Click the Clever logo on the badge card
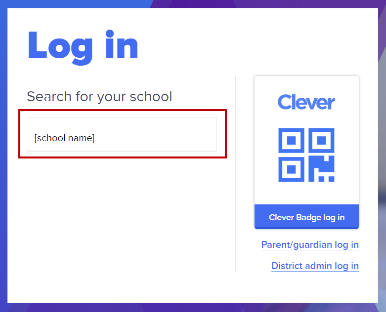The width and height of the screenshot is (386, 312). click(x=306, y=102)
